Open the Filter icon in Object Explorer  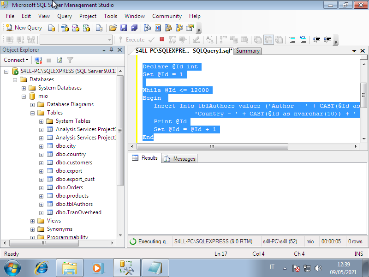(x=69, y=60)
